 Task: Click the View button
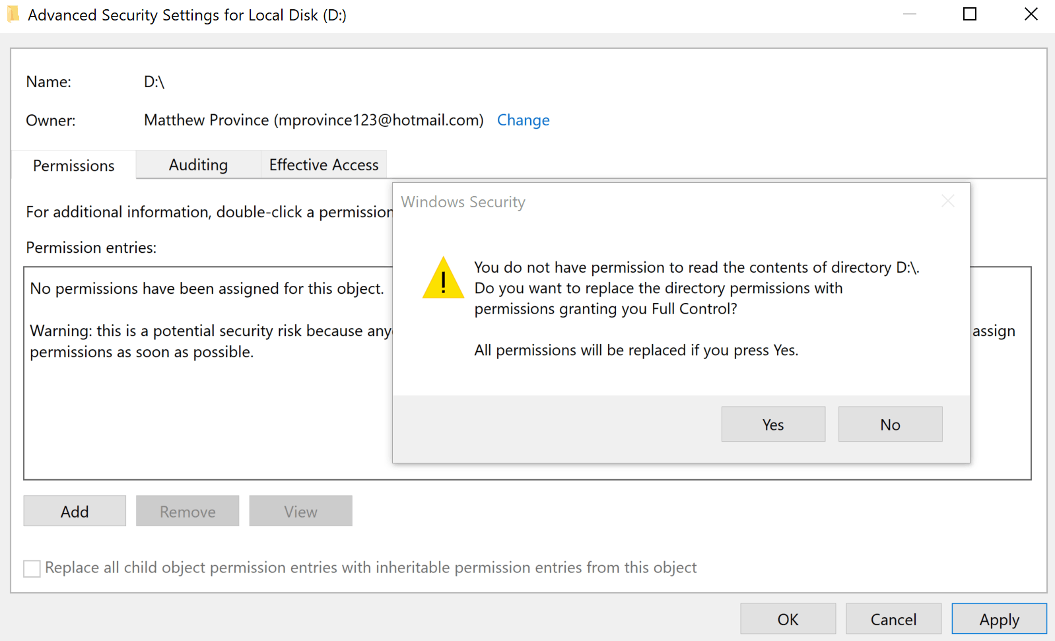(300, 512)
